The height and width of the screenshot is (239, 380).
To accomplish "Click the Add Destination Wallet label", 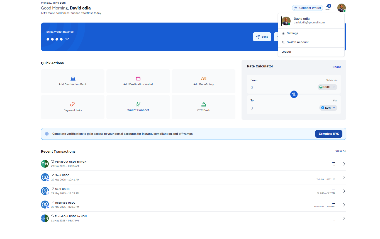I will [x=138, y=84].
